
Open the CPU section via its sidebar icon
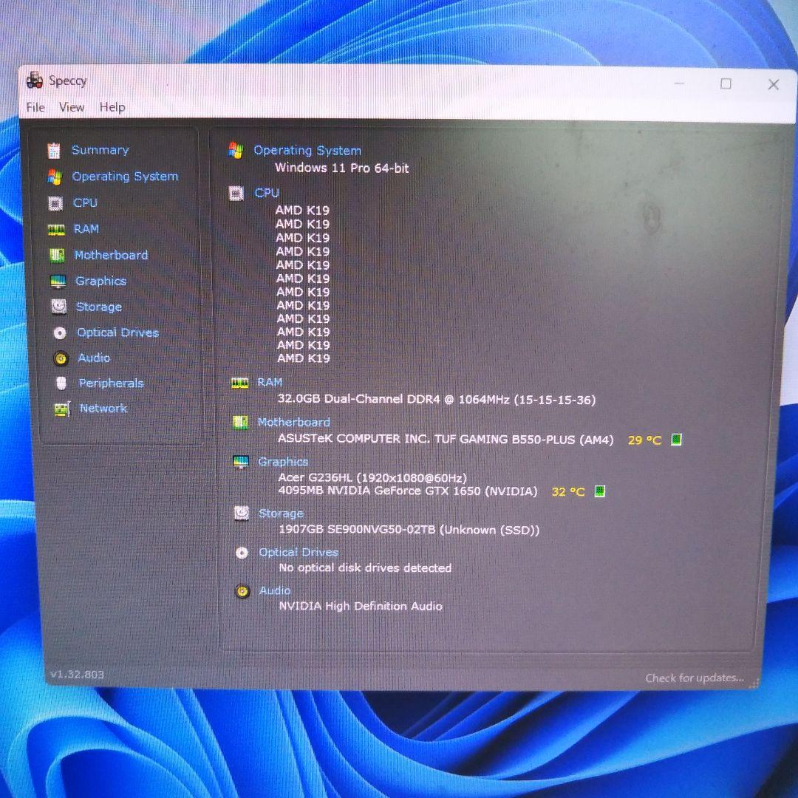tap(55, 202)
